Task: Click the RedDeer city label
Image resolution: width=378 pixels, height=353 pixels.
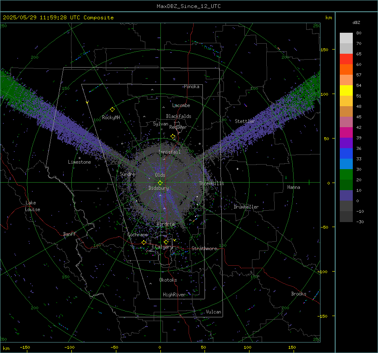Action: point(178,127)
